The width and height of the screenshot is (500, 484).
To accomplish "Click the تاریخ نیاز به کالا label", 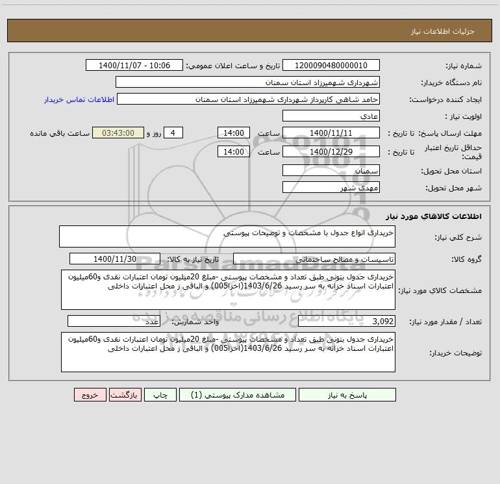I will (x=194, y=259).
